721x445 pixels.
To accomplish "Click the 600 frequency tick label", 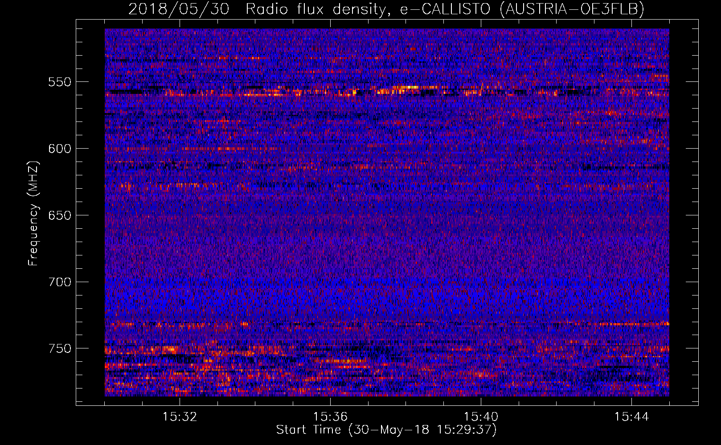I will (x=60, y=149).
